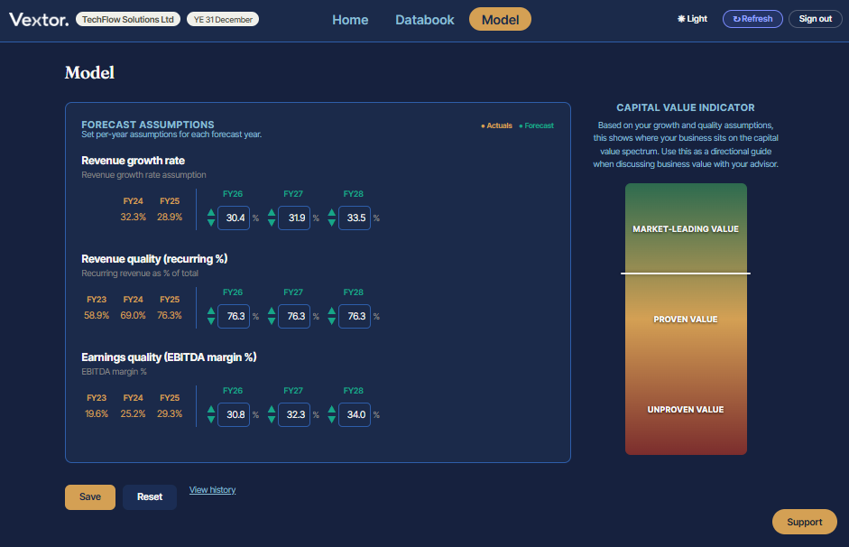
Task: Click the FY28 revenue growth input 33.5
Action: click(x=355, y=218)
